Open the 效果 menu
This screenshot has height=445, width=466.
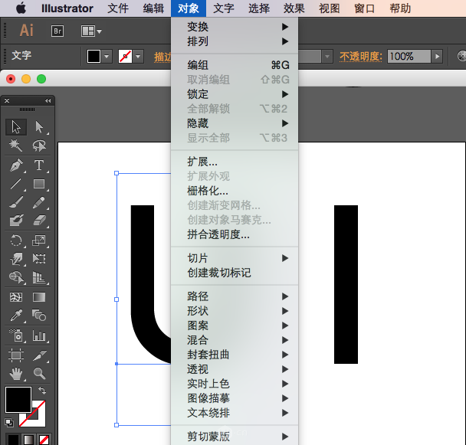pyautogui.click(x=294, y=8)
